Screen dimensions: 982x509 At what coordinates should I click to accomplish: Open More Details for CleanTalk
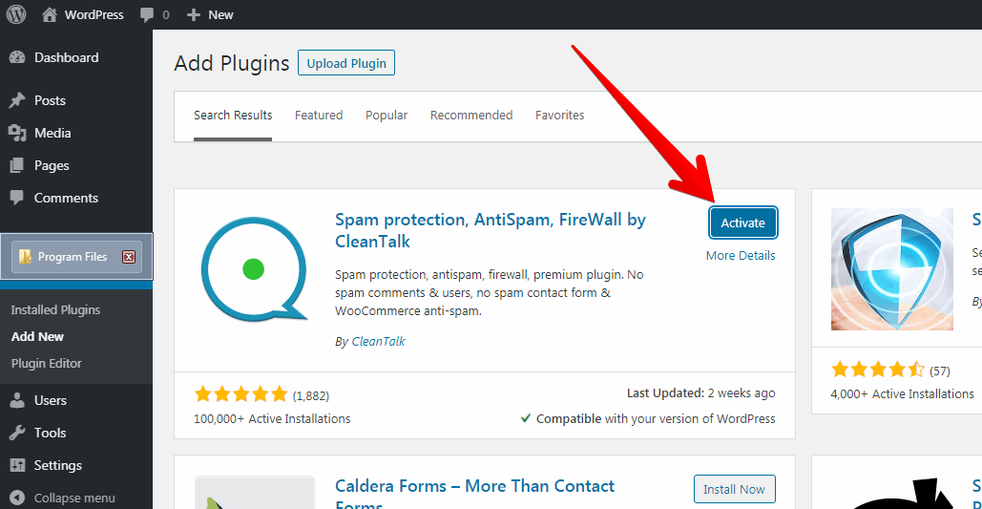[741, 256]
